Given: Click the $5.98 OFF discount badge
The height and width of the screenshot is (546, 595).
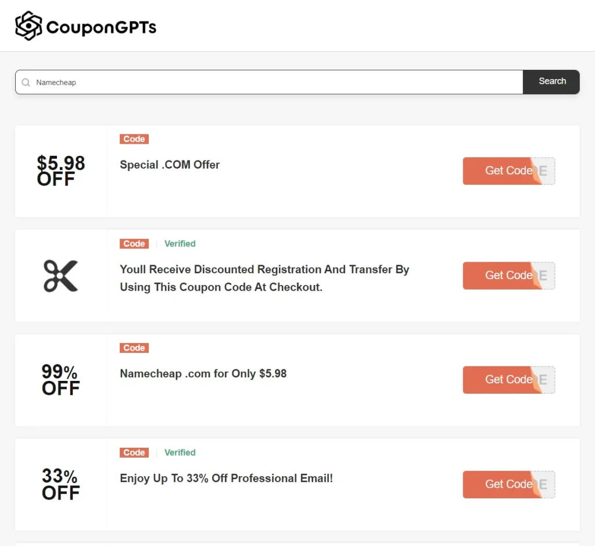Looking at the screenshot, I should pyautogui.click(x=61, y=171).
